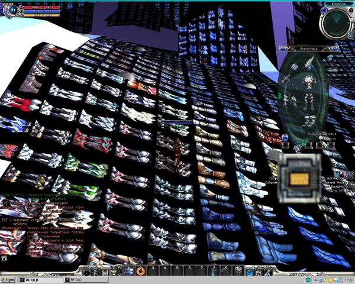
Task: Click the small button beside stamina bar
Action: [x=21, y=15]
